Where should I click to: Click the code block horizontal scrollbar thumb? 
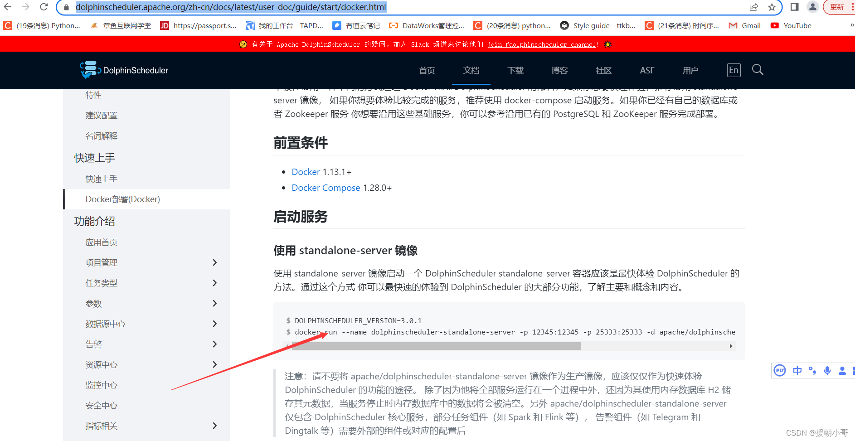(x=436, y=346)
